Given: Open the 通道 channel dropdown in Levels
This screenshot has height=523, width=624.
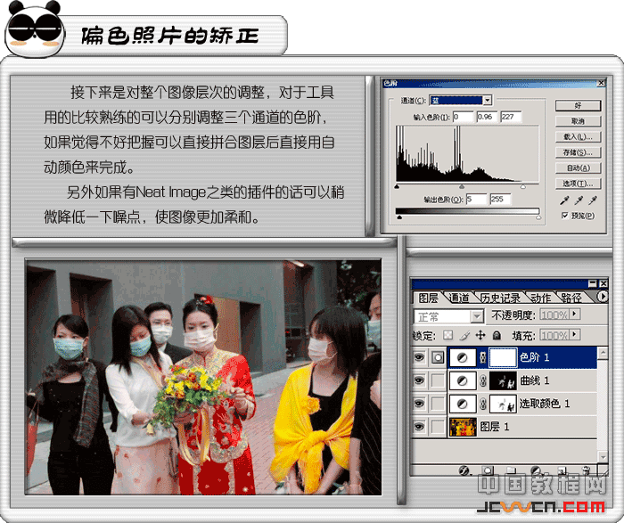Looking at the screenshot, I should pos(487,100).
